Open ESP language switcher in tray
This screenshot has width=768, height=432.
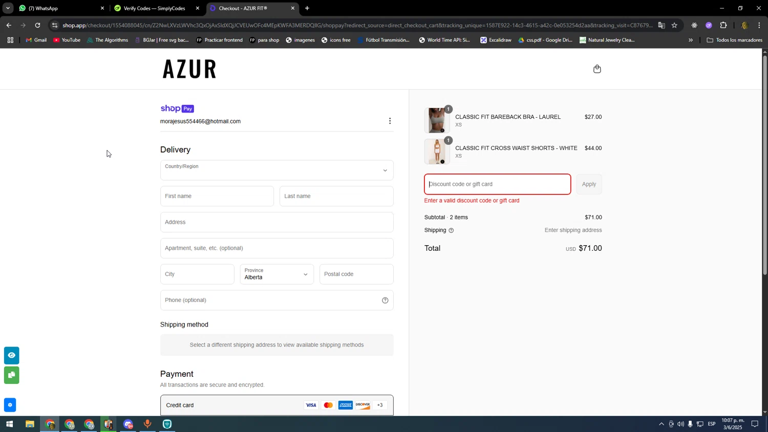[x=712, y=424]
